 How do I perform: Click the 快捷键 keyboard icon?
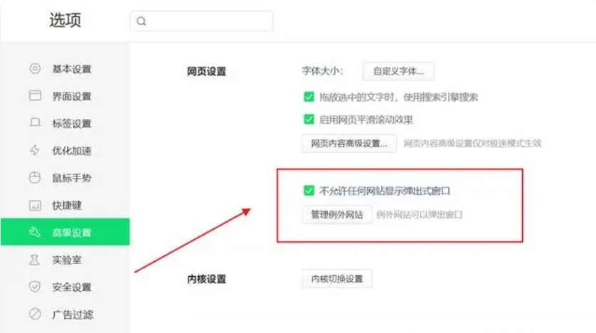(35, 205)
